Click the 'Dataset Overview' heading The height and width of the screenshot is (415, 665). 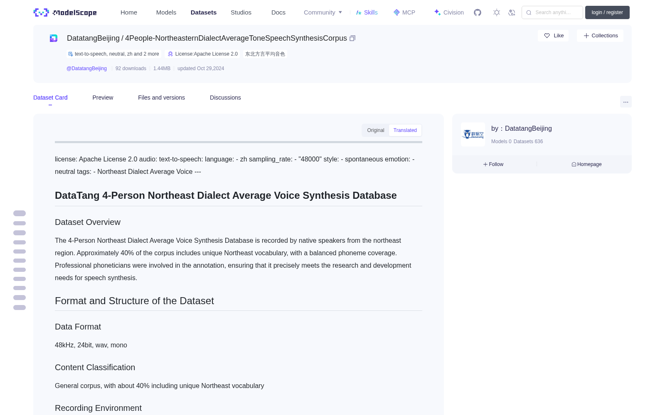tap(88, 222)
